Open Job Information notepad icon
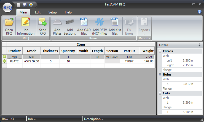This screenshot has width=204, height=122. 26,26
